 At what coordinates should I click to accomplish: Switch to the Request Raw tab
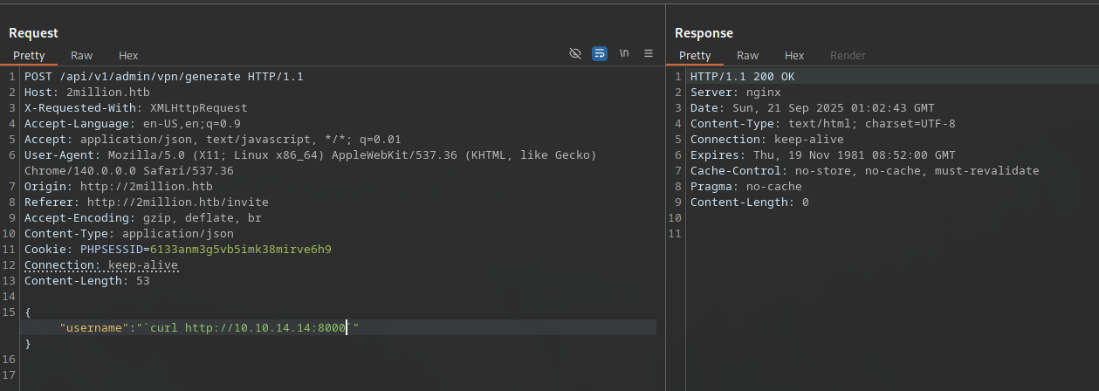82,55
